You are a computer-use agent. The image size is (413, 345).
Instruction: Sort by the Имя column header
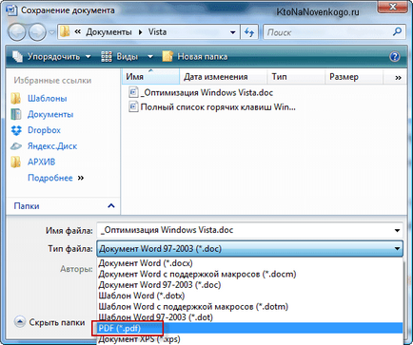[150, 77]
